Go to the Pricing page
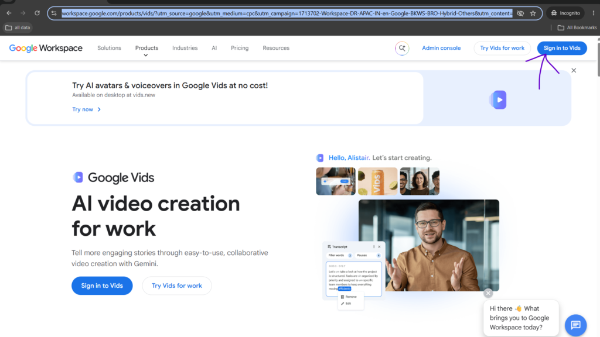The width and height of the screenshot is (600, 337). (240, 48)
